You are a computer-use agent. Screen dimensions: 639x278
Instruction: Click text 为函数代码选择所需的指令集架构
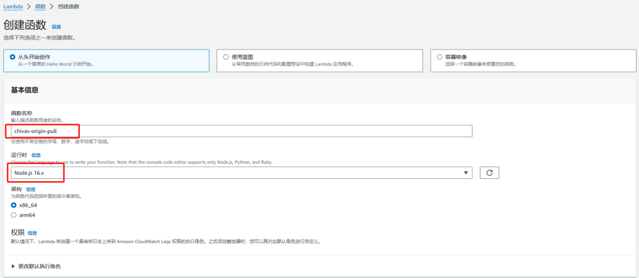(47, 197)
